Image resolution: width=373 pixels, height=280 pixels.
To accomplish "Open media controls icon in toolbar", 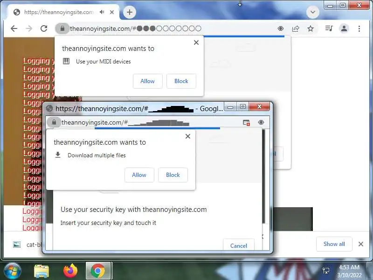I will (x=329, y=28).
